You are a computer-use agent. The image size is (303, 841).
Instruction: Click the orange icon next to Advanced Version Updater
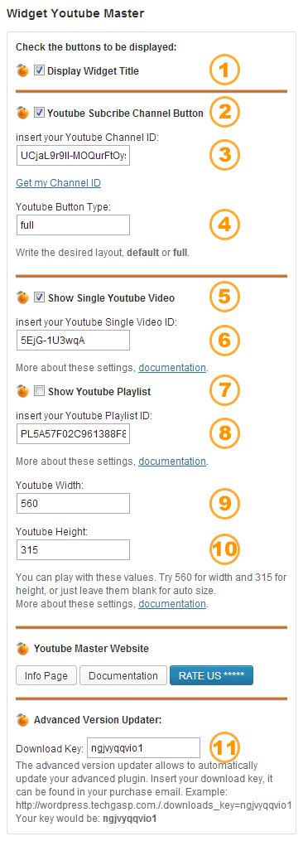pos(22,720)
